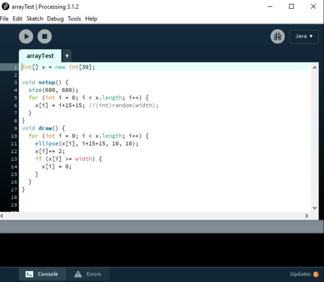Image resolution: width=324 pixels, height=282 pixels.
Task: Click inside the black console area
Action: 162,250
